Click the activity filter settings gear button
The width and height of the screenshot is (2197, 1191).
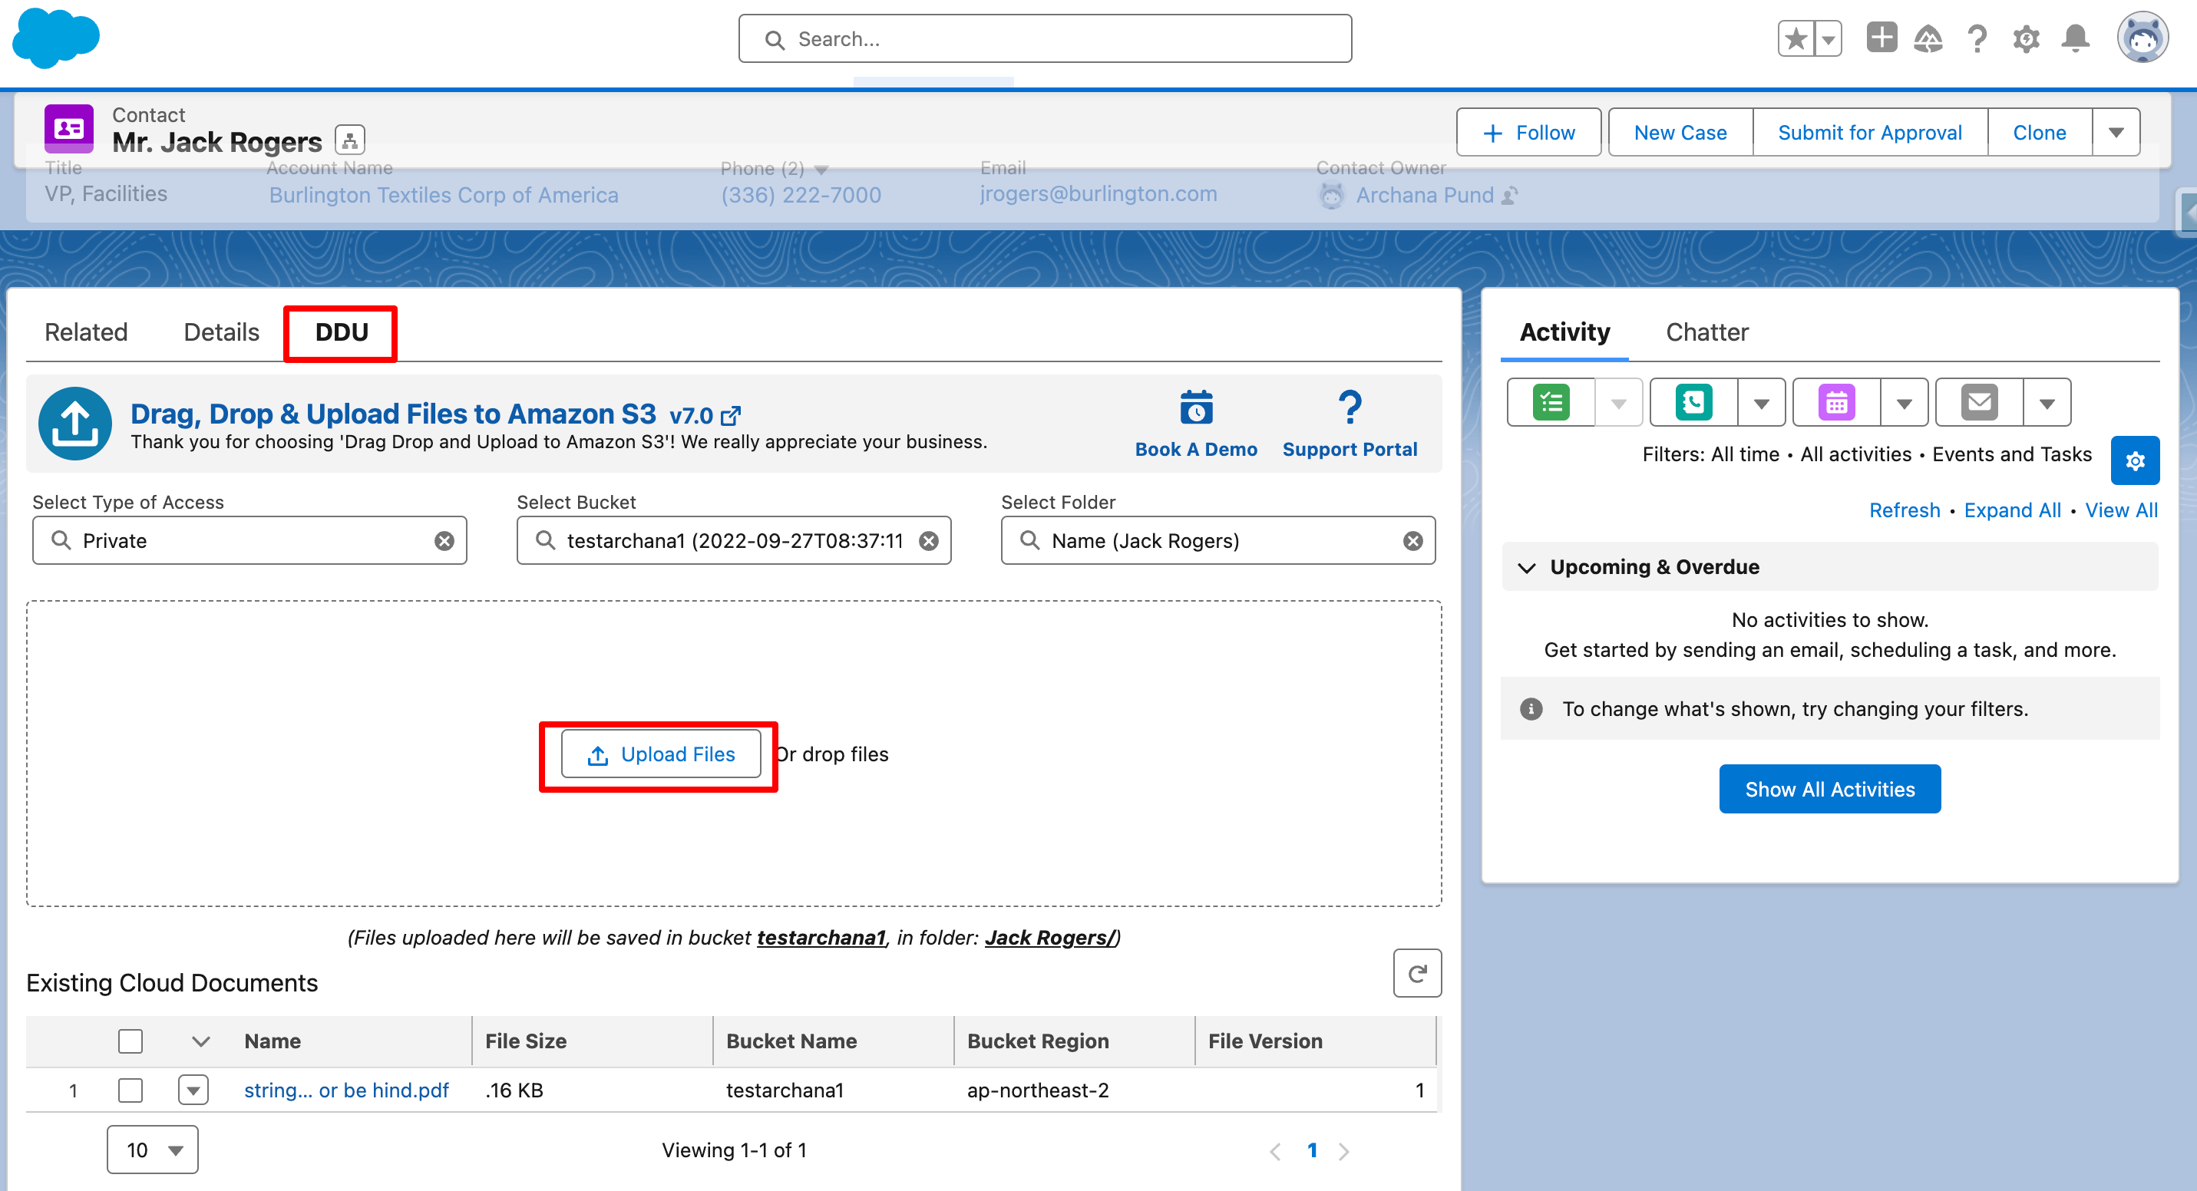pyautogui.click(x=2134, y=461)
